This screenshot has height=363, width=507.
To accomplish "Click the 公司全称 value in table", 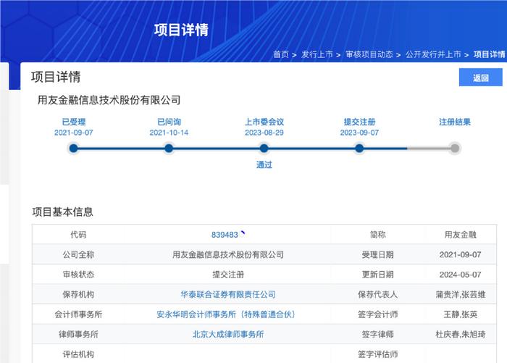I will 228,254.
